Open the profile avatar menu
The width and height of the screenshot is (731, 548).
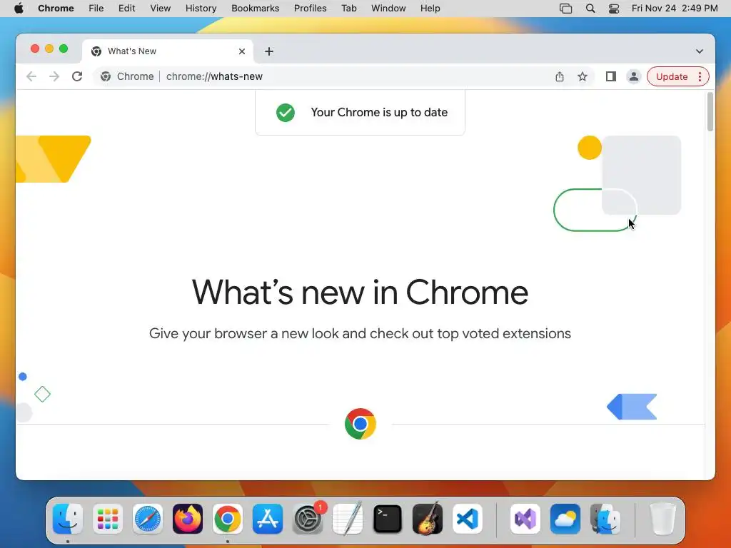634,76
